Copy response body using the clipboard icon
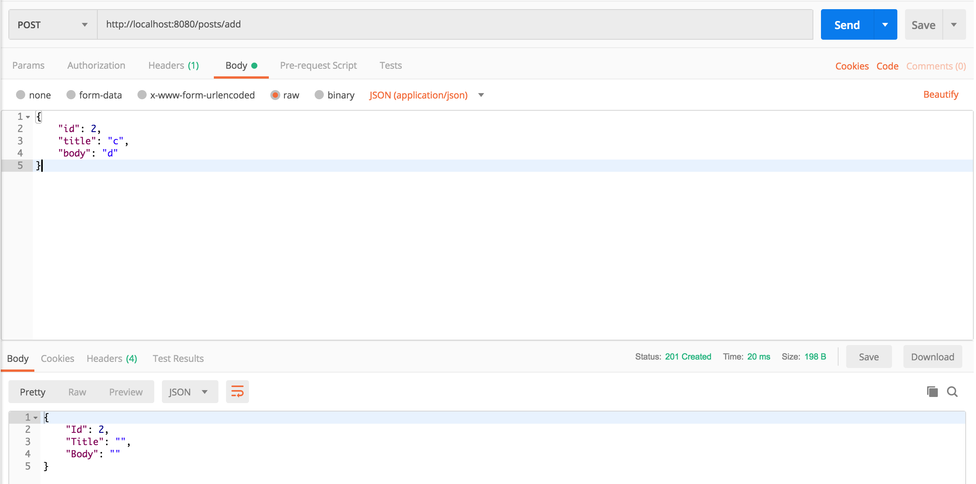Screen dimensions: 976x484 coord(932,392)
